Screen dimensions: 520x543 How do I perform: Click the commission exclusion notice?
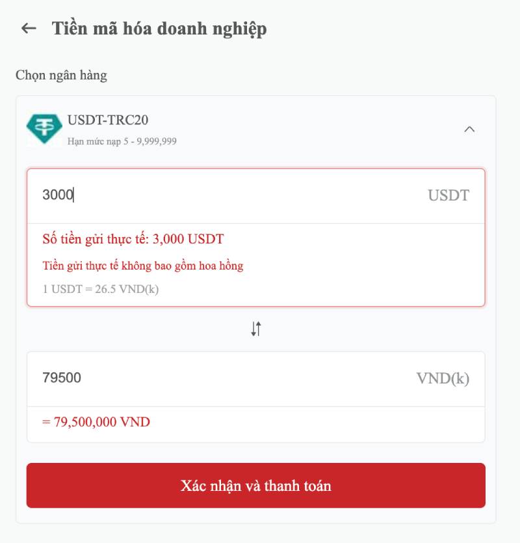(143, 266)
